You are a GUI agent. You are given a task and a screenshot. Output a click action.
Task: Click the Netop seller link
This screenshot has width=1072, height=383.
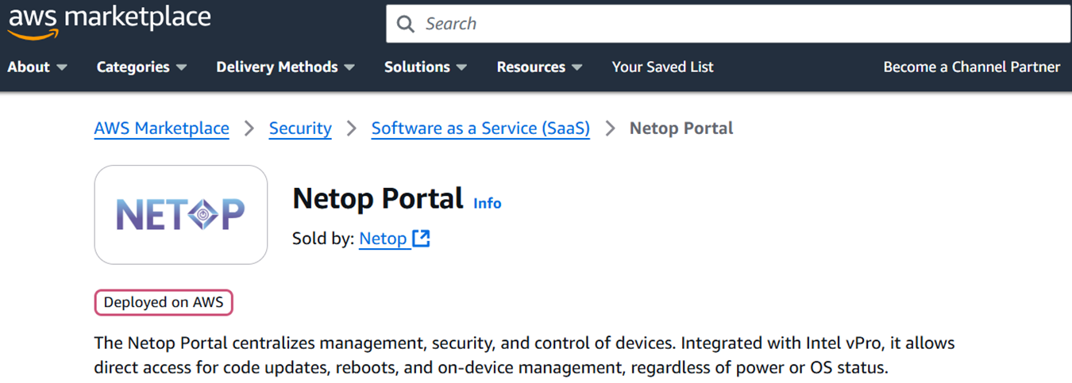(x=383, y=238)
